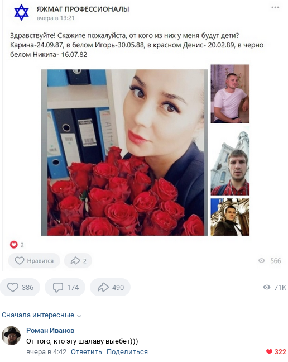Click the chevron beside Сначала интересные
288x362 pixels.
(x=79, y=316)
